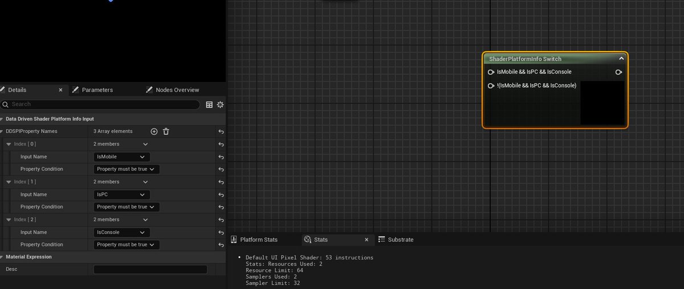Click the Desc text field
The image size is (684, 289).
(x=150, y=269)
